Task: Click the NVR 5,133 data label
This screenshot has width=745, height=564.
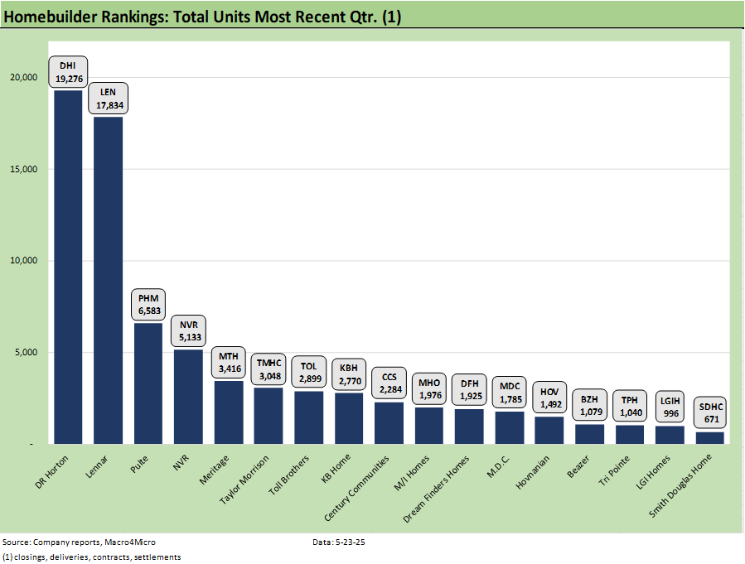Action: (x=189, y=331)
